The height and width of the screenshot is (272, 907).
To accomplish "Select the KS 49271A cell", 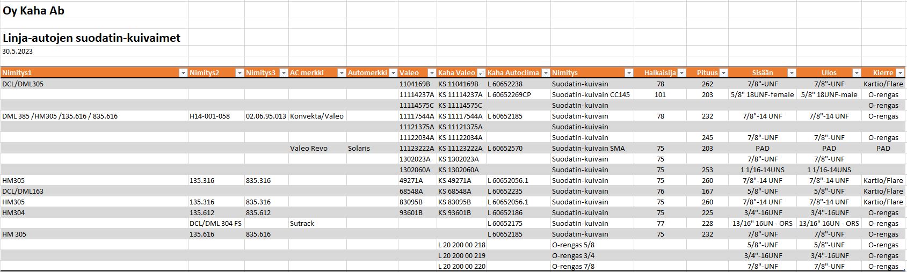I will (461, 181).
